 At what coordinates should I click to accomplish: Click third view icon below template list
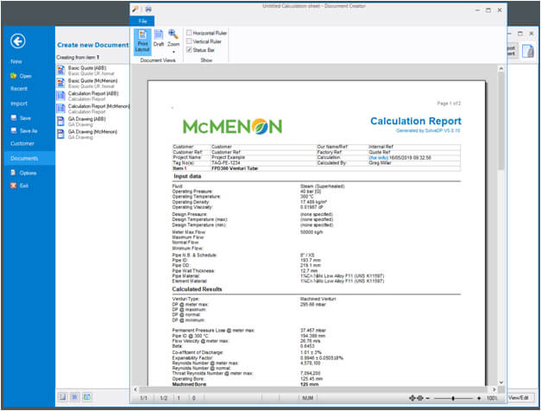coord(87,397)
